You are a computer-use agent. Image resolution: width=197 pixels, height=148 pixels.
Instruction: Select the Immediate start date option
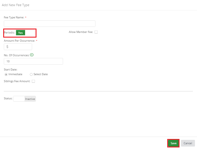click(6, 75)
